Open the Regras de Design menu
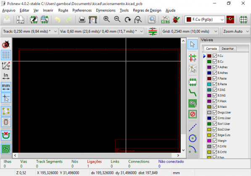The width and height of the screenshot is (251, 176). (147, 11)
